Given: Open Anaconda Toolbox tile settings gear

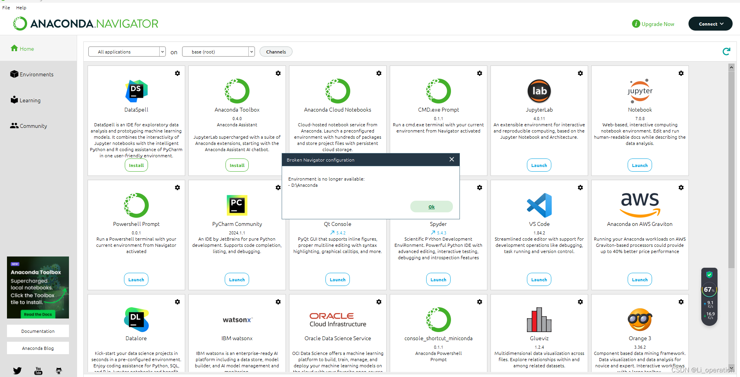Looking at the screenshot, I should (278, 73).
